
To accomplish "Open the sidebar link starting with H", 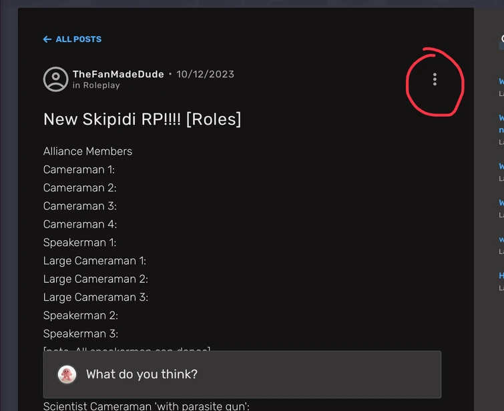I will (x=501, y=276).
